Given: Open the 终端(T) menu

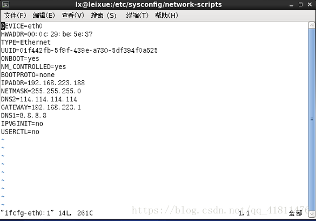Looking at the screenshot, I should click(x=137, y=16).
